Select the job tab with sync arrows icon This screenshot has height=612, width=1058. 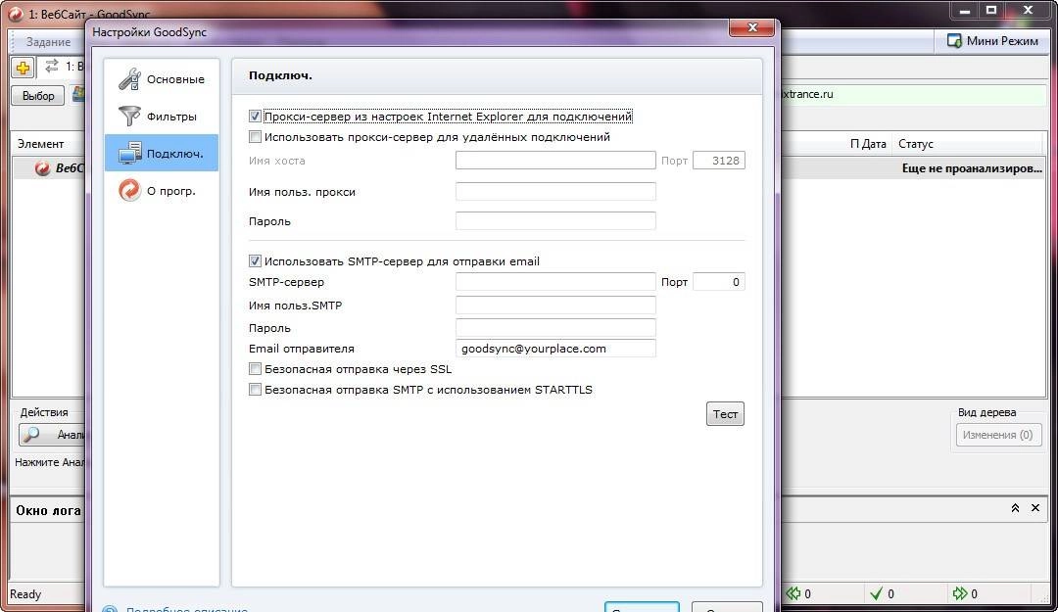click(62, 67)
